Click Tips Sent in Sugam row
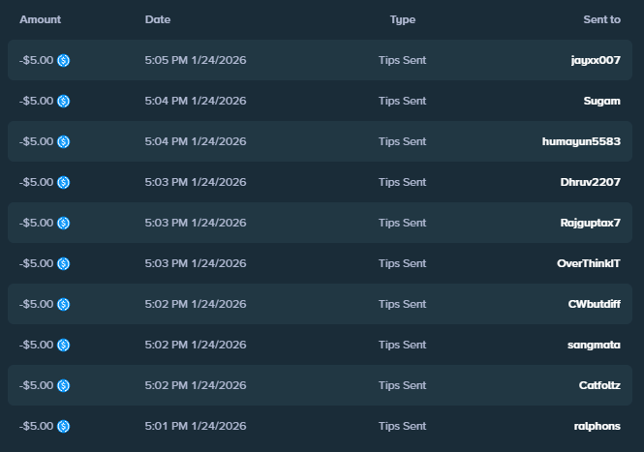644x452 pixels. (x=403, y=101)
